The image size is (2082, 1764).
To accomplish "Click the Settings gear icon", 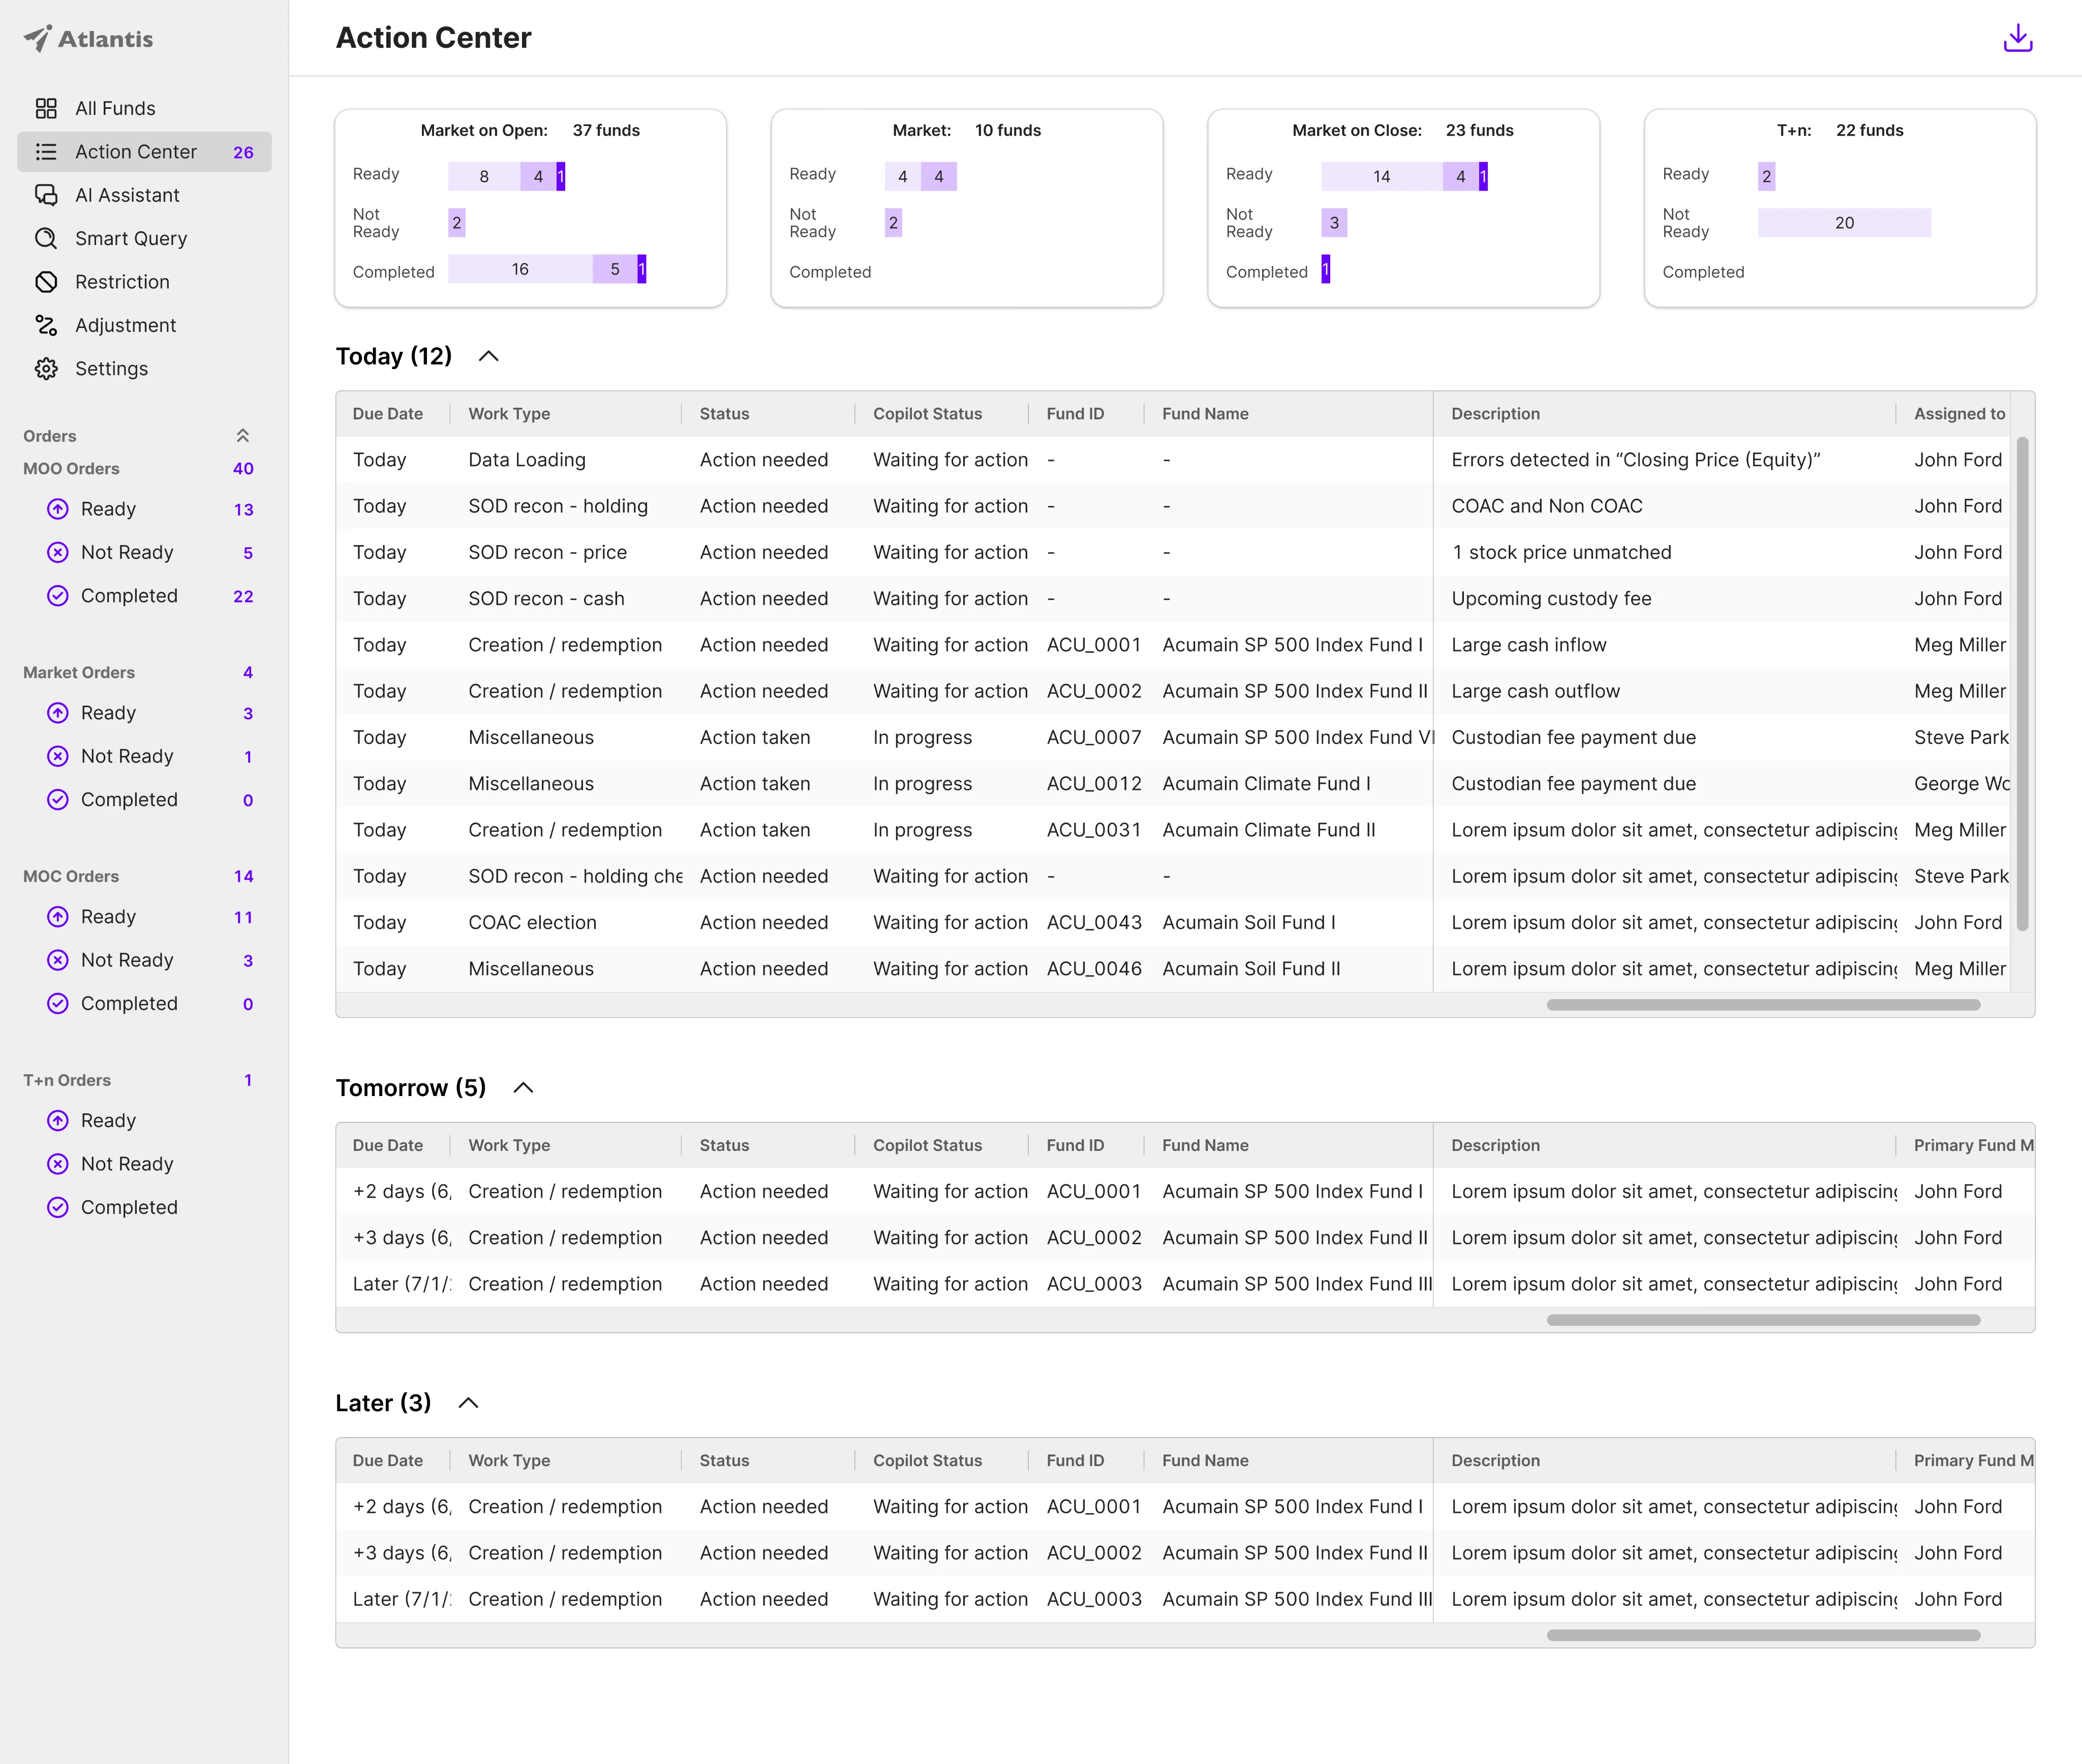I will 46,369.
